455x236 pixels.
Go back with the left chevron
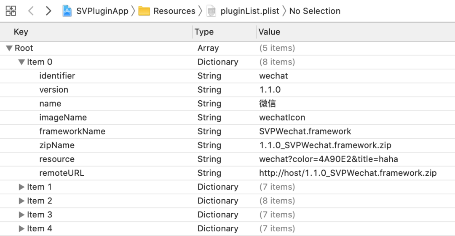click(31, 11)
